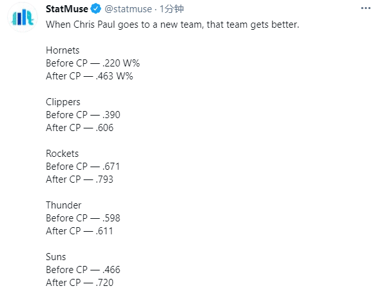Select the Before CP .220 W% line
This screenshot has height=295, width=381.
(93, 63)
